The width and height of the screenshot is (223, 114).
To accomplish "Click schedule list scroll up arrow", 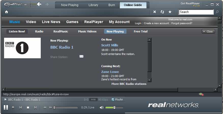I will pos(149,40).
